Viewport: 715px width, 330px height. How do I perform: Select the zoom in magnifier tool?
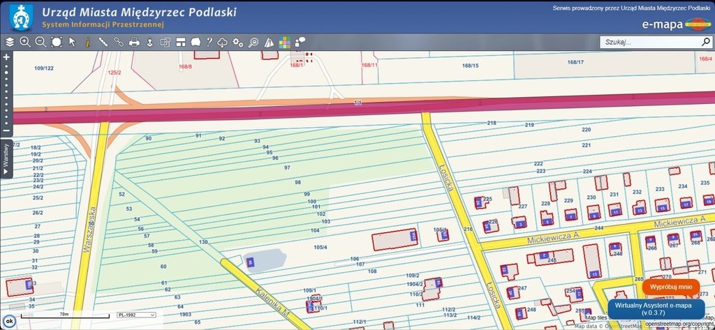25,42
